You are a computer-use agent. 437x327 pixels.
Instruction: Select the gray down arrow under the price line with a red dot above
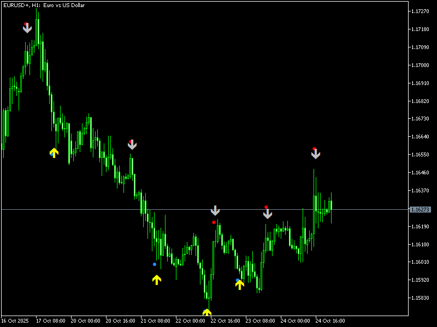click(268, 214)
